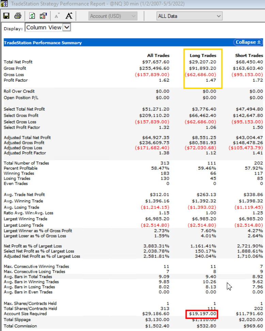Click the Total Net Profit row label
The image size is (265, 331).
[x=18, y=62]
